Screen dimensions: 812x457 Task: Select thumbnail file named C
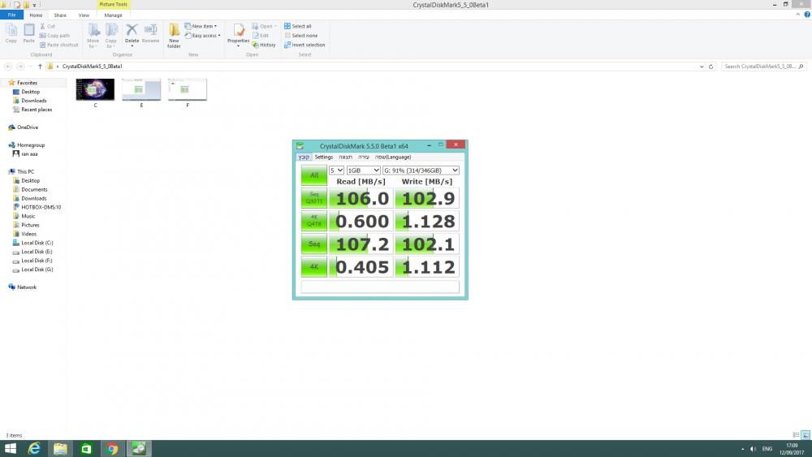coord(95,93)
